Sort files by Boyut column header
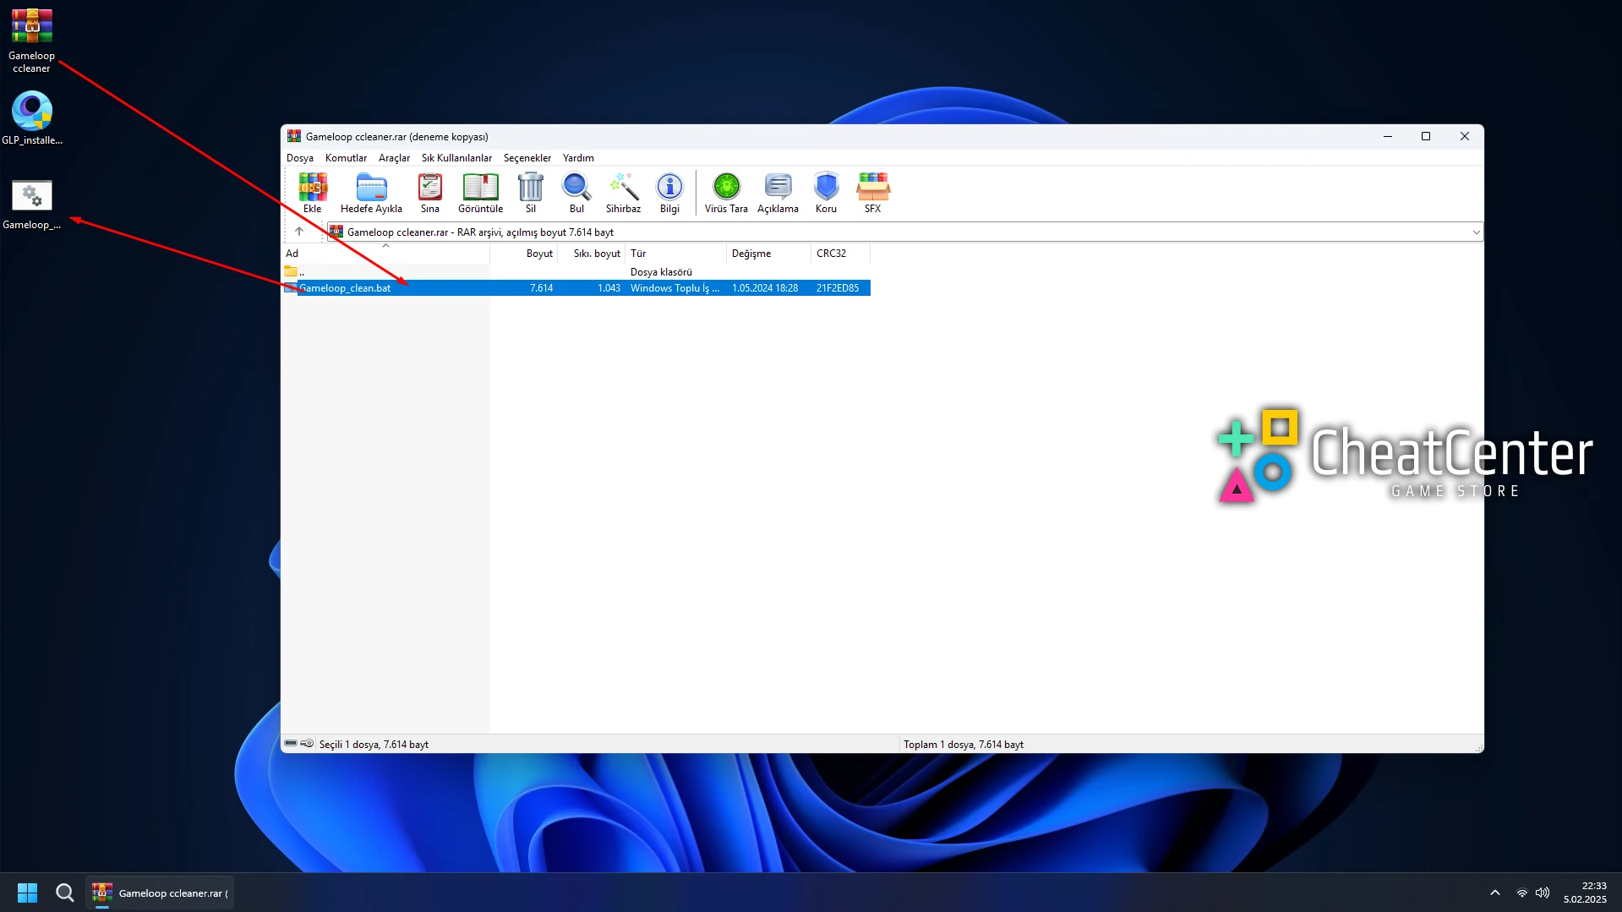The image size is (1622, 912). (538, 254)
